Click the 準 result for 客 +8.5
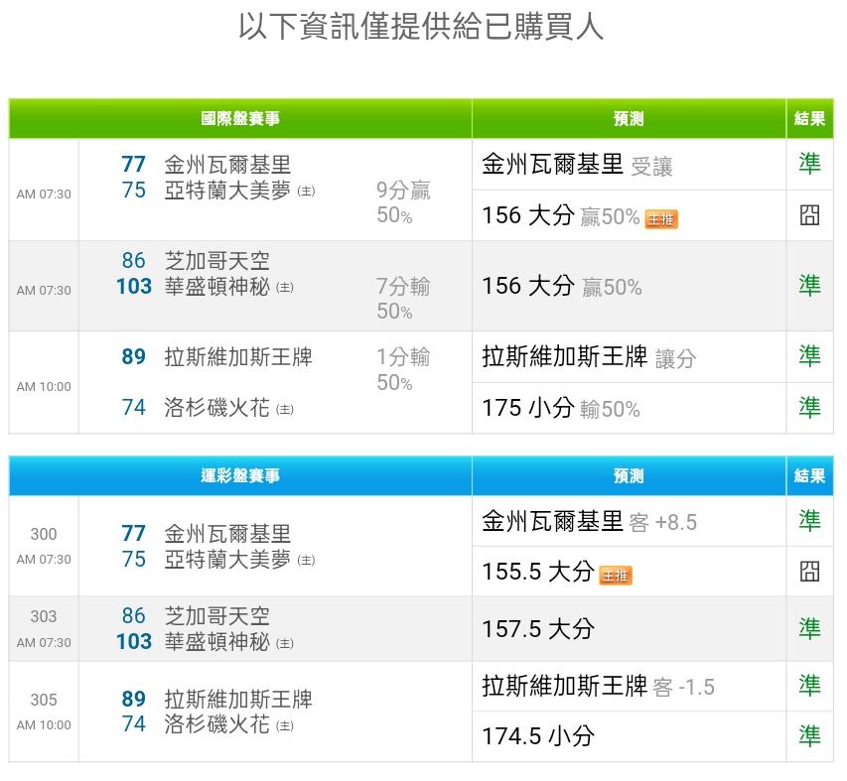Screen dimensions: 847x781 [x=809, y=520]
